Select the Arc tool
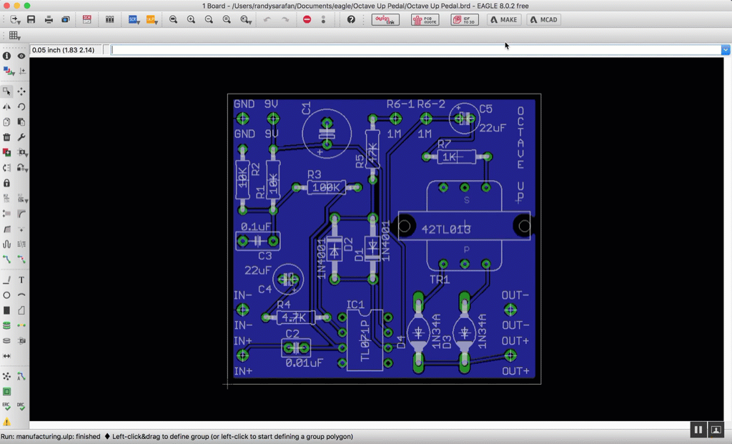 pyautogui.click(x=21, y=295)
